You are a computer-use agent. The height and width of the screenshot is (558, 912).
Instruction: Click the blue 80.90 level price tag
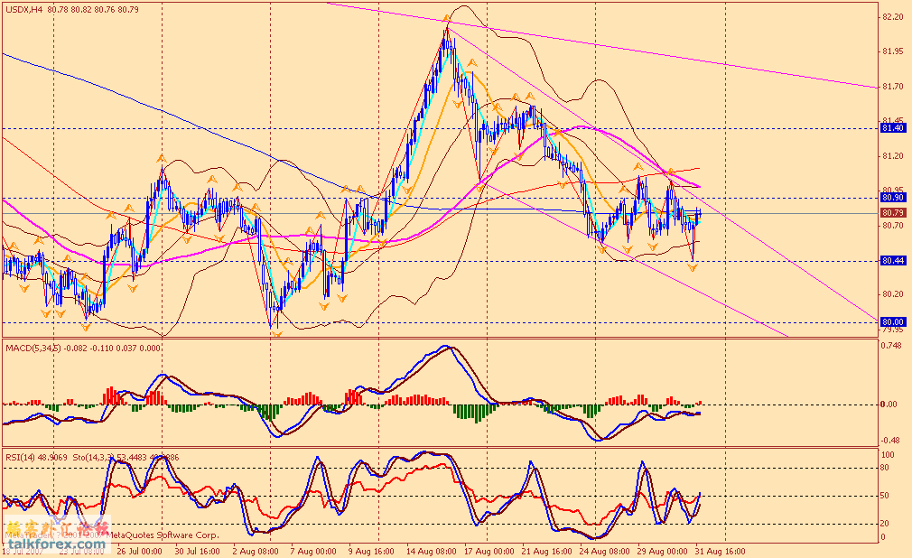pos(893,198)
